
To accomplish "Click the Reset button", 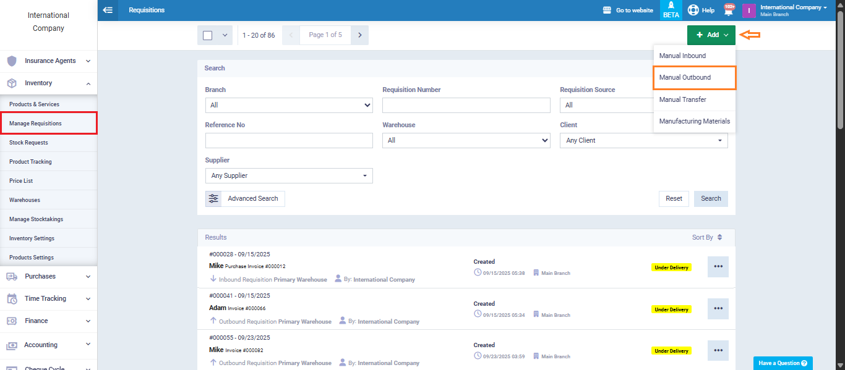I will point(674,198).
